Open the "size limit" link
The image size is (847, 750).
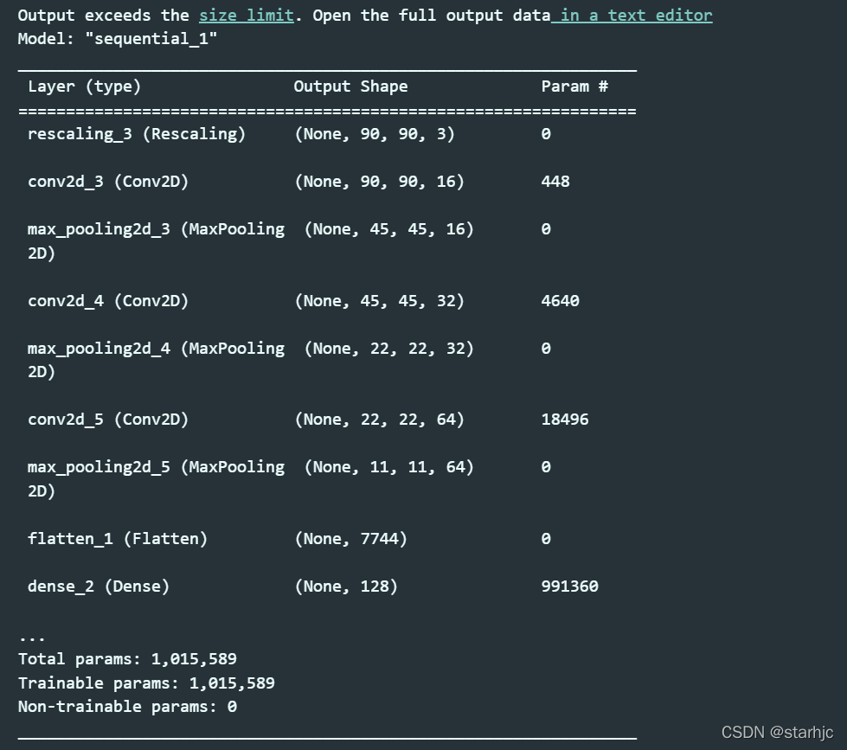247,16
